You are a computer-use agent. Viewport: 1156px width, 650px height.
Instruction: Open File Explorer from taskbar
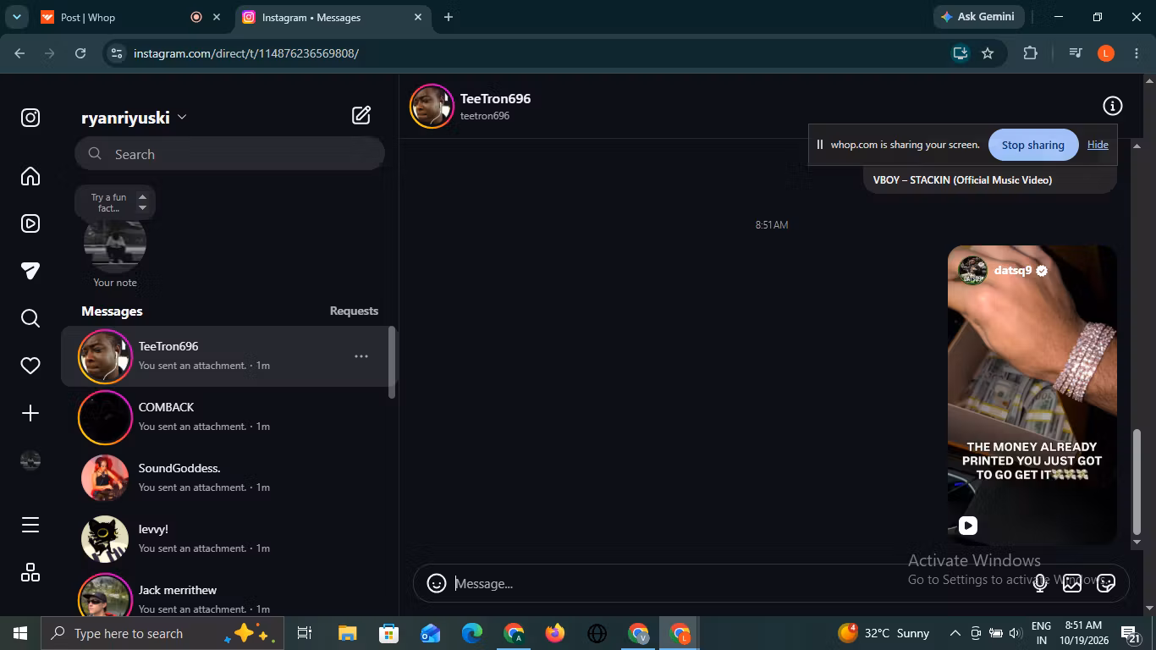[347, 633]
